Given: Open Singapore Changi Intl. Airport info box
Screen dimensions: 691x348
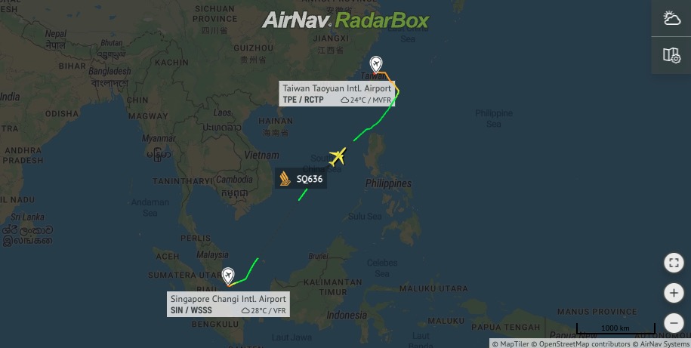Looking at the screenshot, I should 228,304.
